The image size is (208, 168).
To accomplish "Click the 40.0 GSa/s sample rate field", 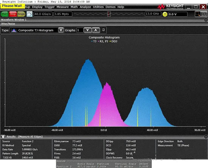I will tap(43, 14).
